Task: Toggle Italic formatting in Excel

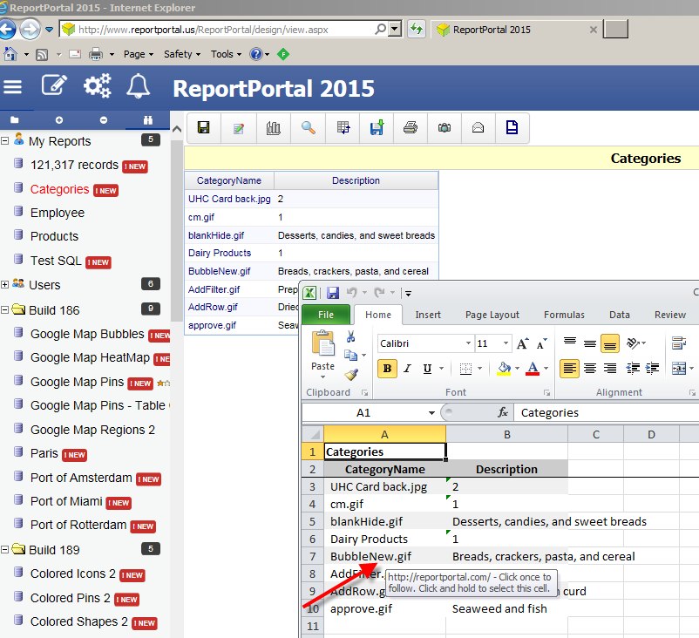Action: point(407,369)
